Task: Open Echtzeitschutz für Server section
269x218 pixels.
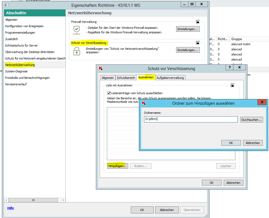Action: click(35, 45)
